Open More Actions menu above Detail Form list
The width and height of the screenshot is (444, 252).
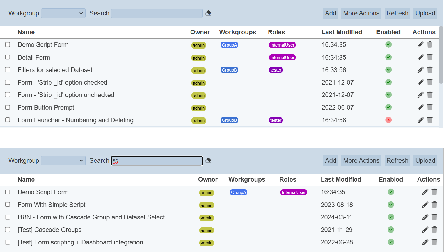[361, 13]
